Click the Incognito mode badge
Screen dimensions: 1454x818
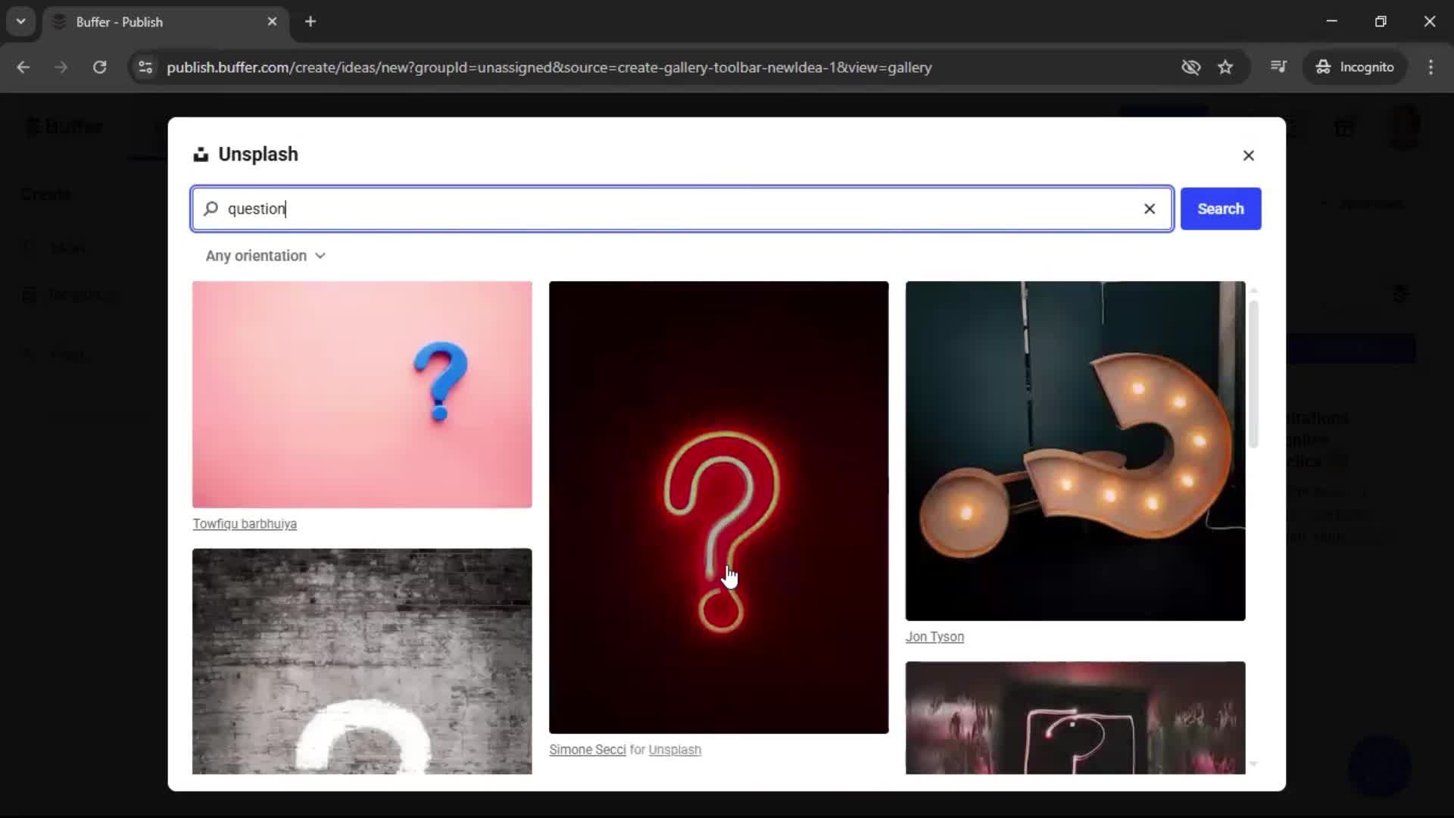coord(1355,67)
